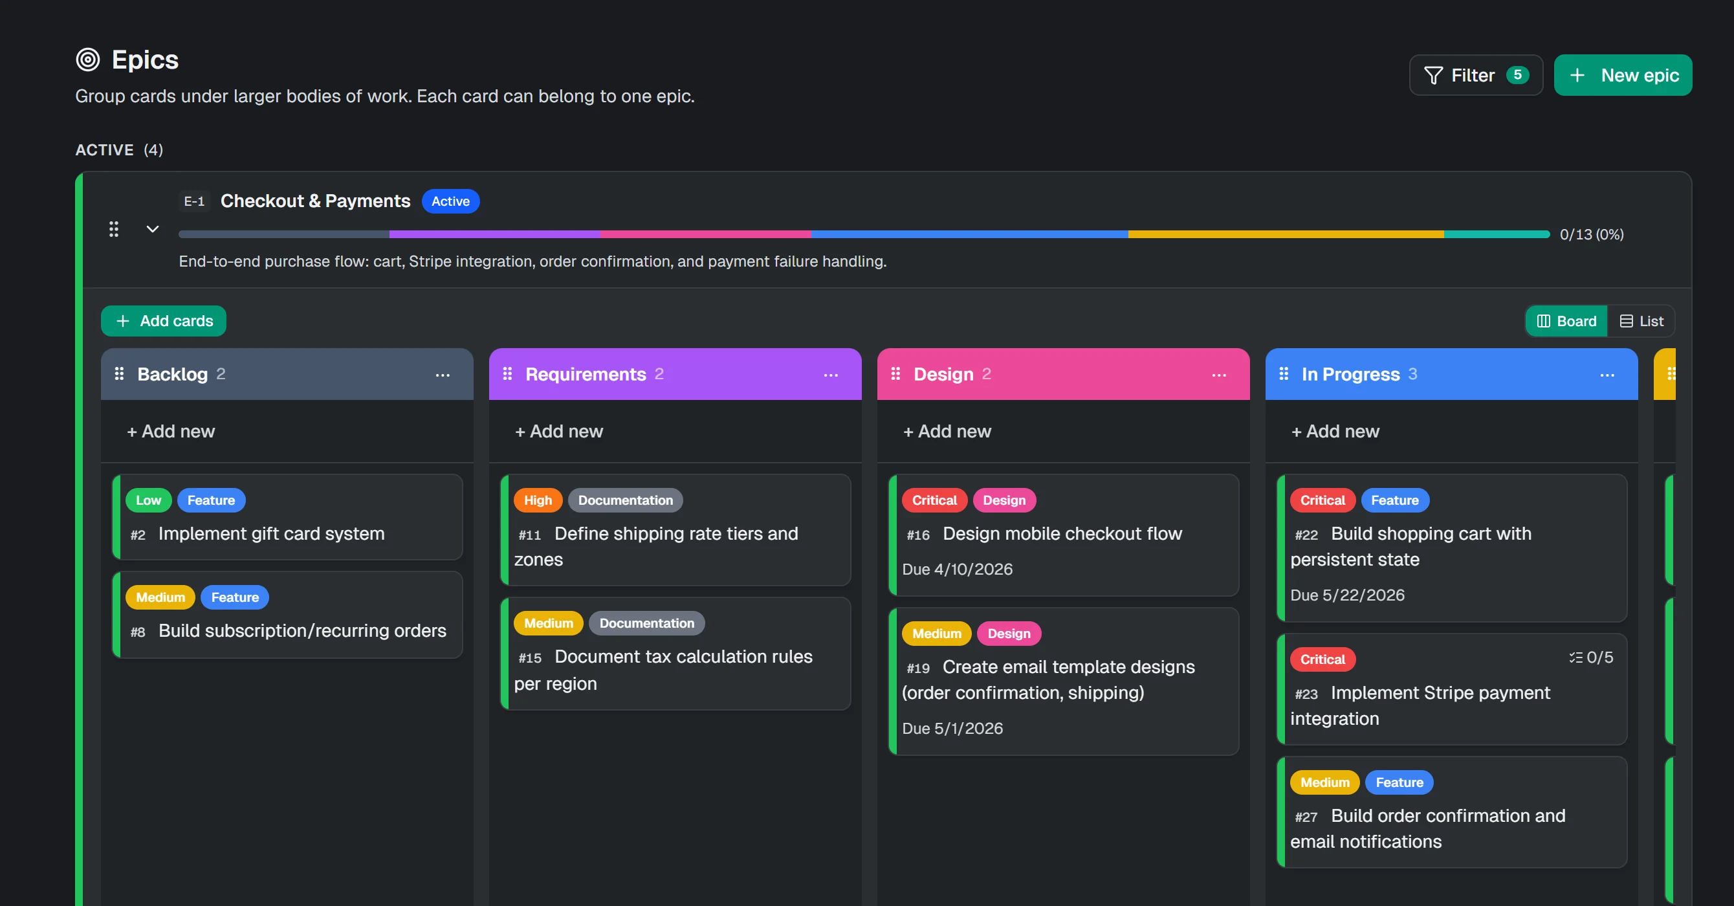1734x906 pixels.
Task: Click the Active status badge
Action: click(x=450, y=201)
